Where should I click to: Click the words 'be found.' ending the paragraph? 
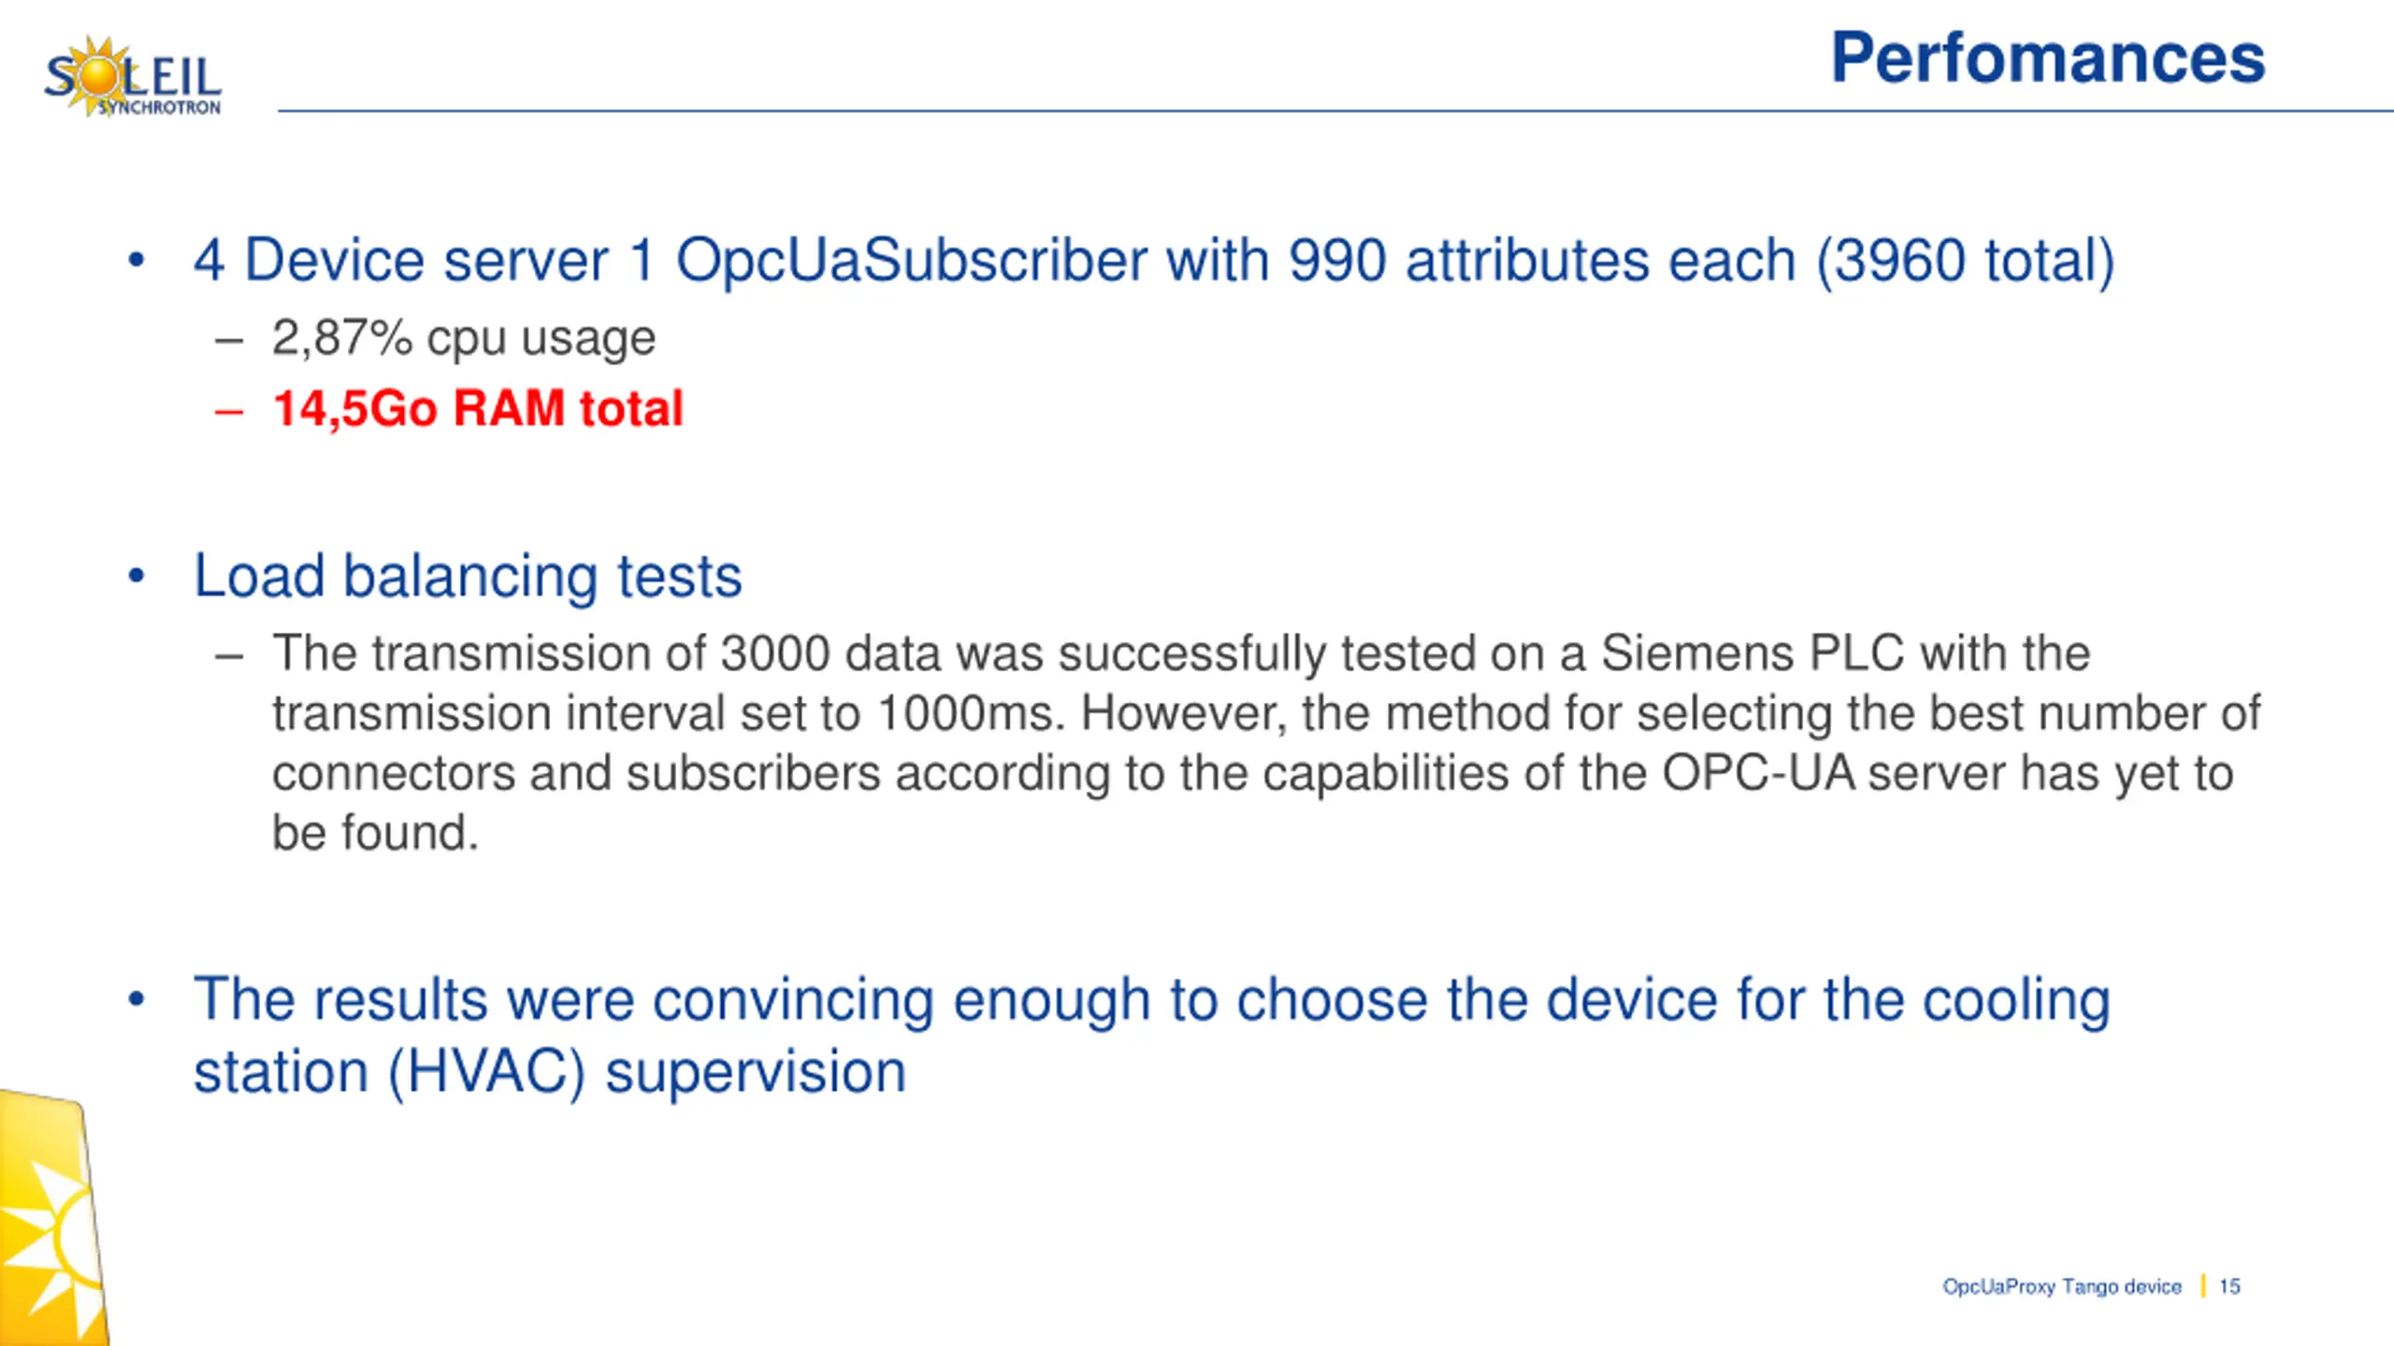[x=375, y=832]
